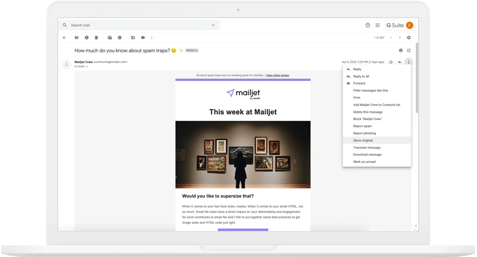
Task: Click the Archive icon in toolbar
Action: pos(77,37)
